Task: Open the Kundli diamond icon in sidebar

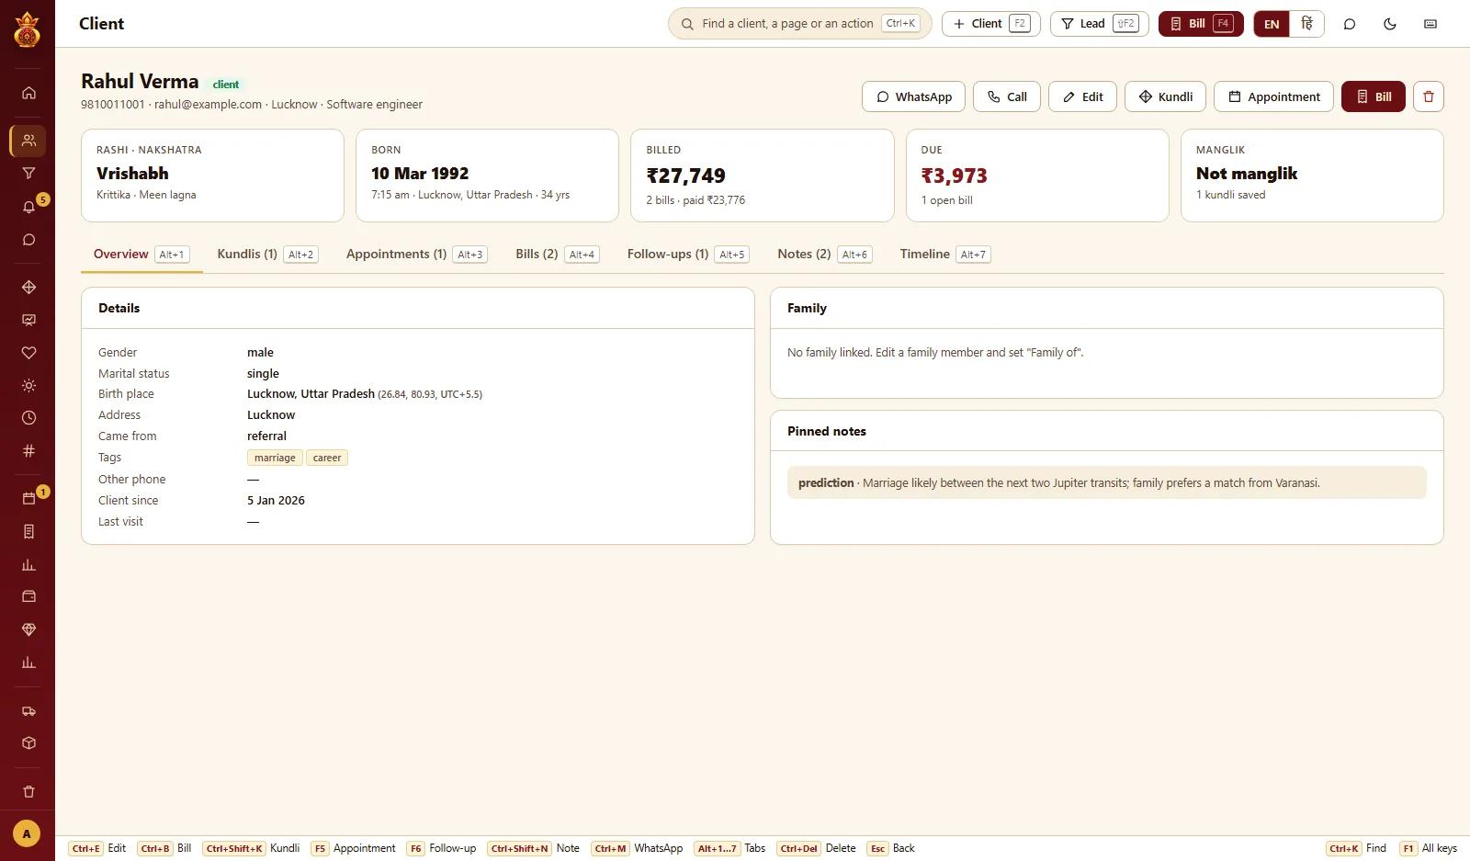Action: pos(28,288)
